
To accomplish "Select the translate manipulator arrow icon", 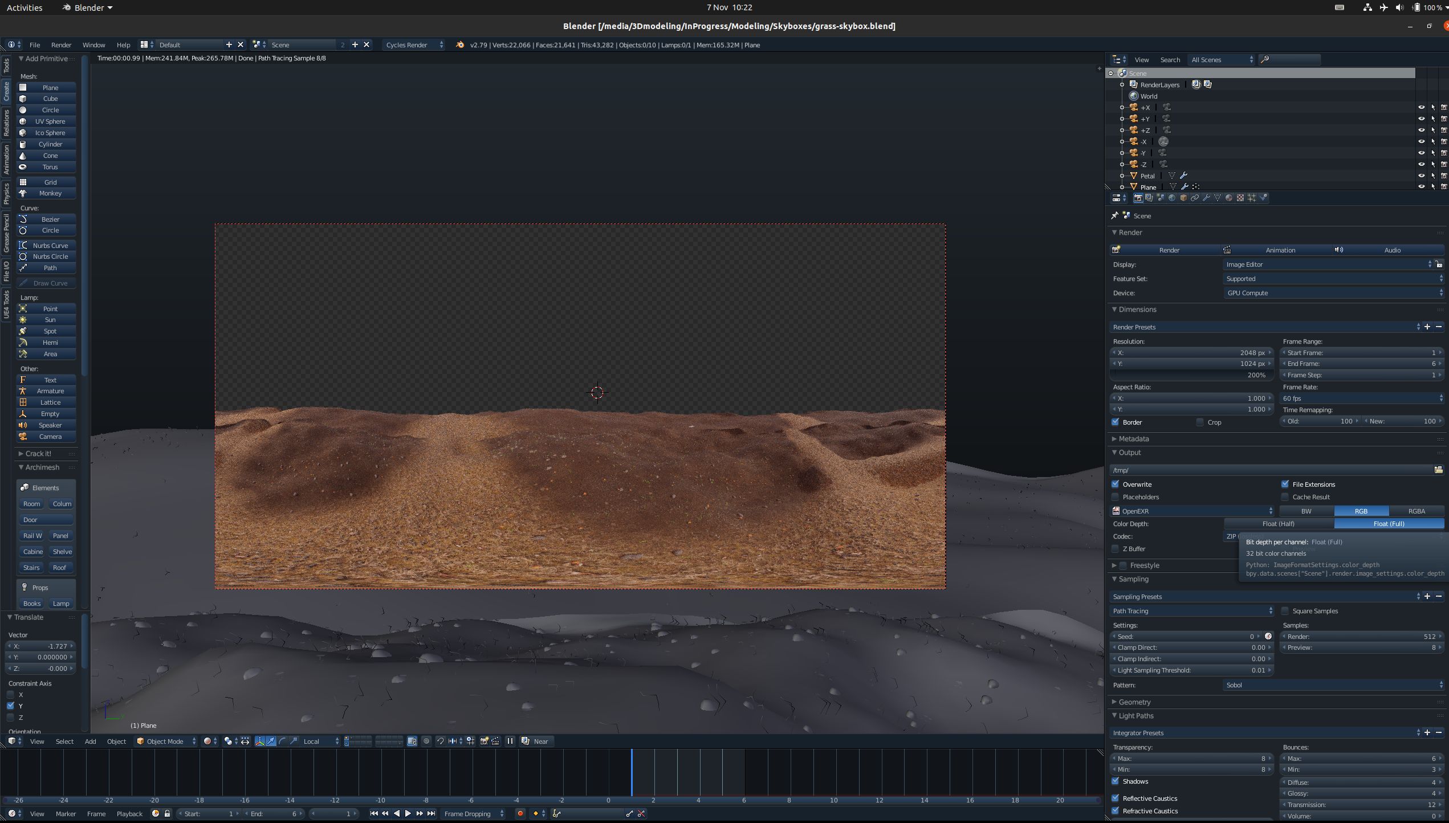I will click(x=271, y=741).
